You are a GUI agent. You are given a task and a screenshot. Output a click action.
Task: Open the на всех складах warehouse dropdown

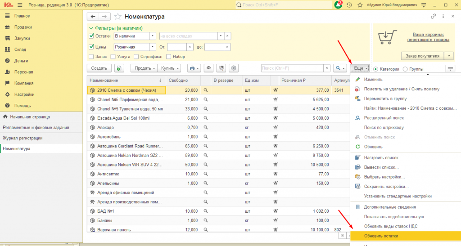click(x=221, y=36)
